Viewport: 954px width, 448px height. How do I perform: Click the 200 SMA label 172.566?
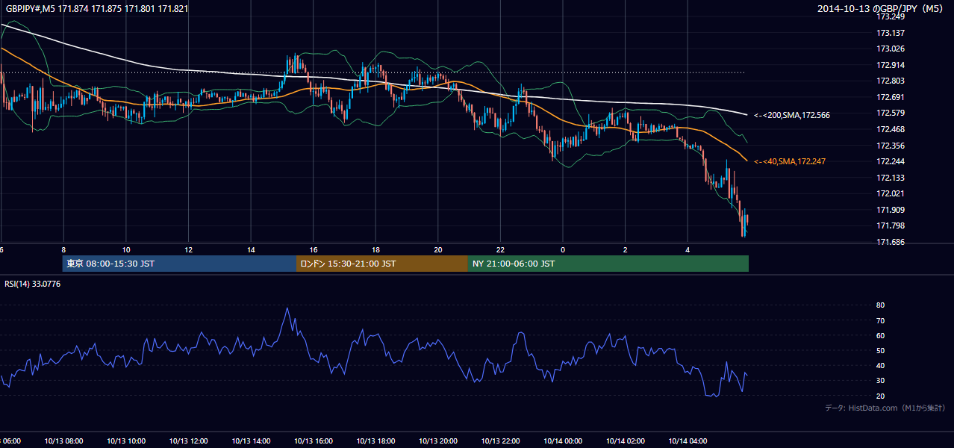[792, 115]
